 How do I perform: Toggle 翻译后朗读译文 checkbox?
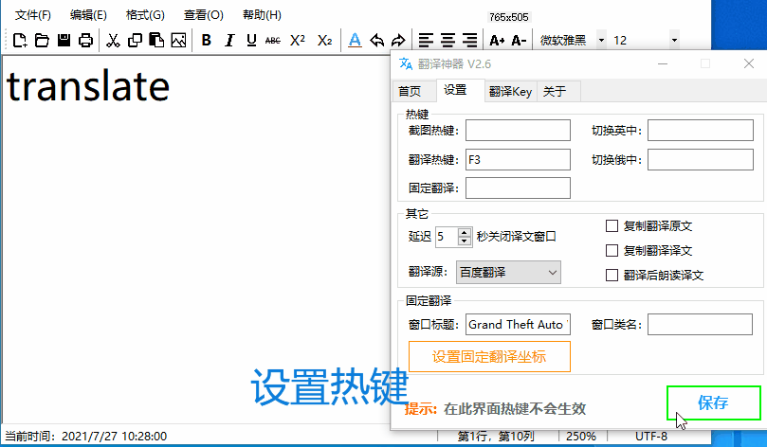(x=612, y=276)
